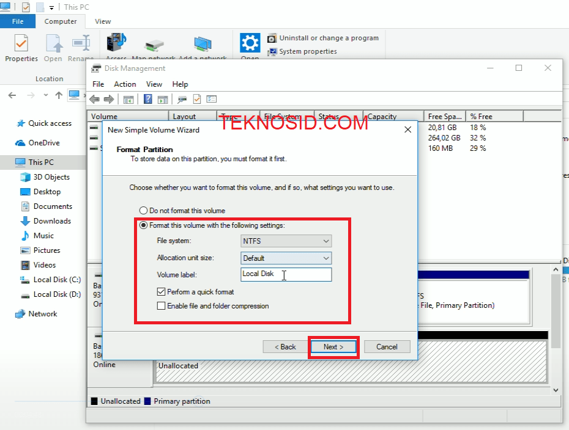Open the View menu in Disk Management
This screenshot has width=569, height=430.
[154, 84]
